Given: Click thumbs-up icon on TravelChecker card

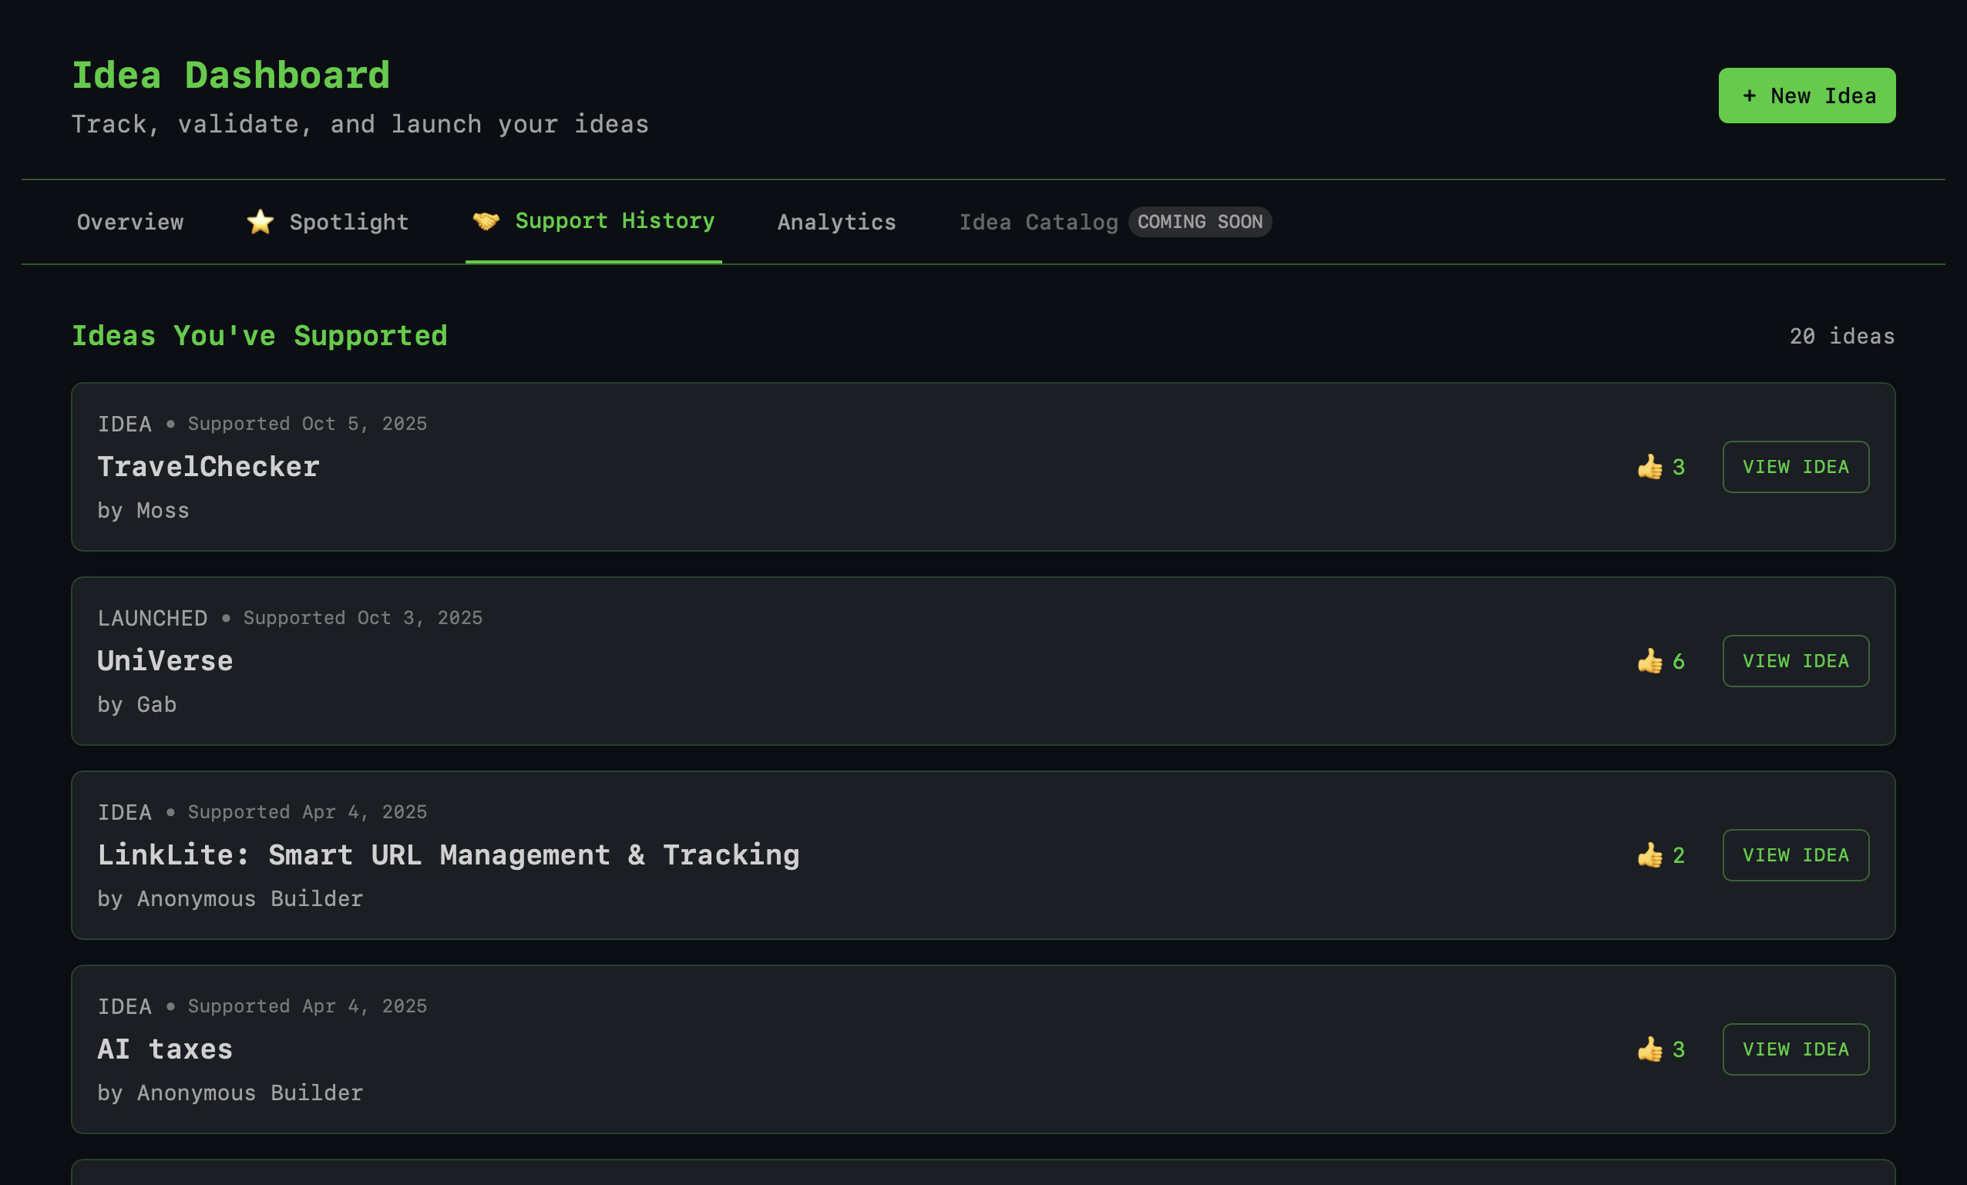Looking at the screenshot, I should [x=1649, y=467].
